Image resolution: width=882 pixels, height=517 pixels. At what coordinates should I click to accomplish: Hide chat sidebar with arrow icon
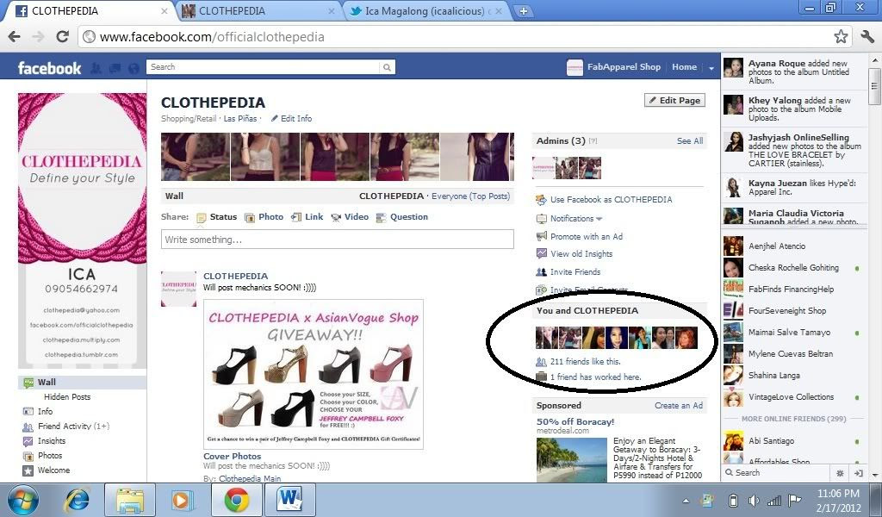click(859, 473)
